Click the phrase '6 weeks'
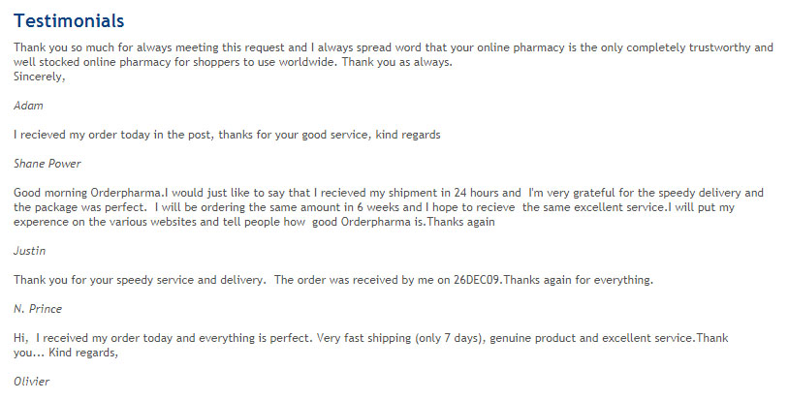 click(x=378, y=207)
